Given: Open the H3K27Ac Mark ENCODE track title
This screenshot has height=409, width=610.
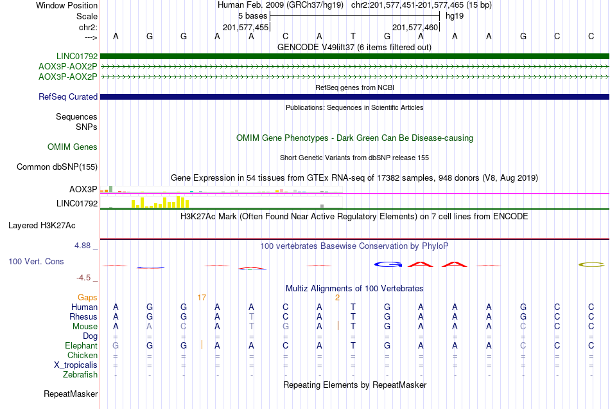Looking at the screenshot, I should (x=354, y=217).
